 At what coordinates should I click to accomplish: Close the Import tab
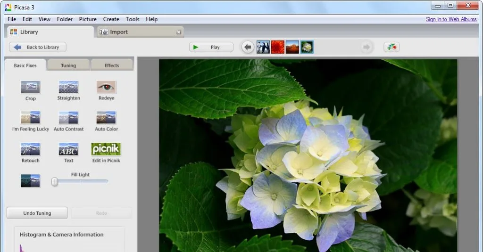[179, 32]
